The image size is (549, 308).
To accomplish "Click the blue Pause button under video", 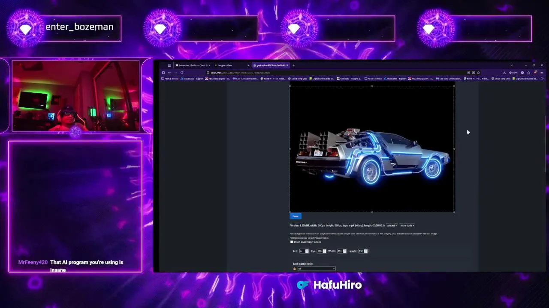I will pos(296,216).
